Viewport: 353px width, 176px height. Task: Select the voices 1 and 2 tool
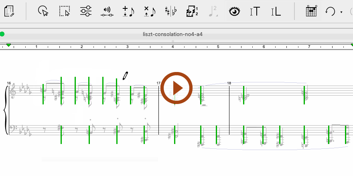tap(192, 12)
